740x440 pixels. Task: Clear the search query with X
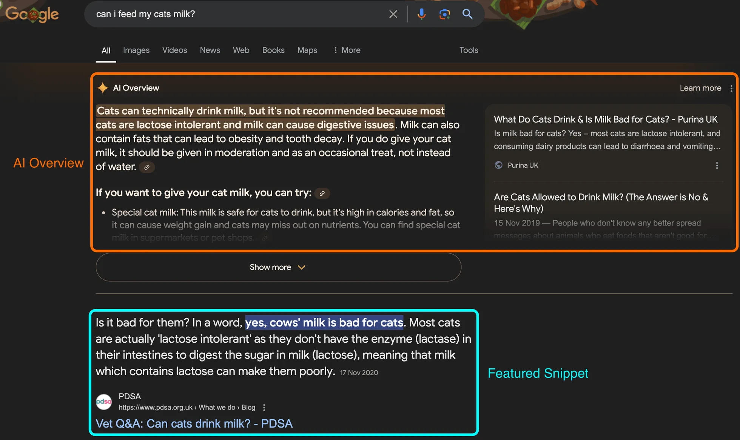[393, 14]
